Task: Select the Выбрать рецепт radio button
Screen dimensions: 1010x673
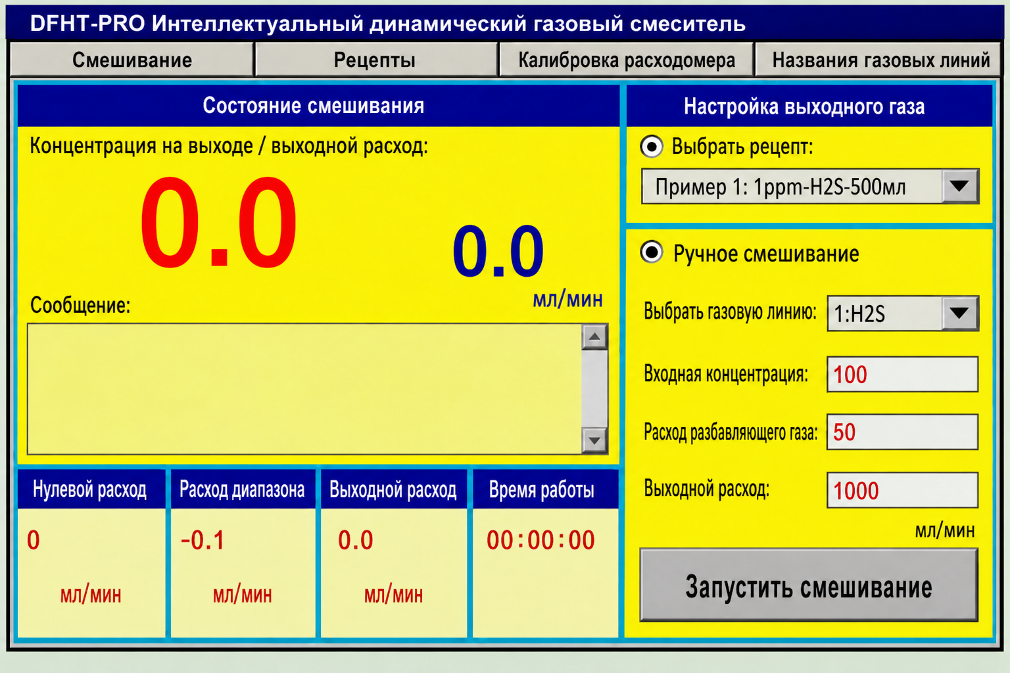Action: pos(652,147)
